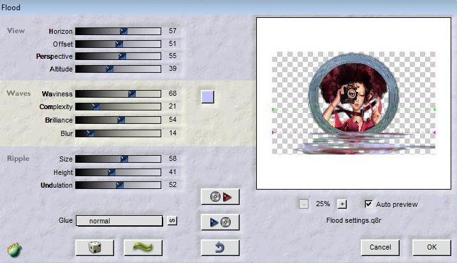Click the lavender water color swatch
Image resolution: width=457 pixels, height=263 pixels.
208,96
